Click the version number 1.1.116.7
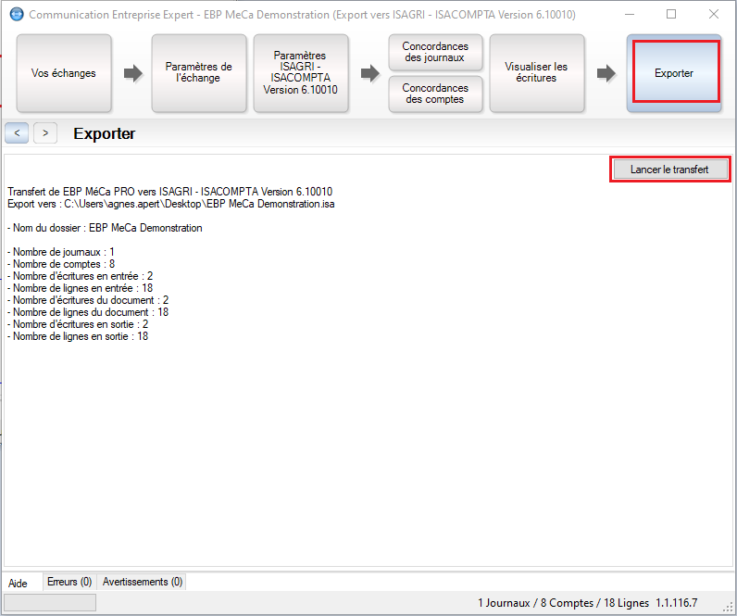The width and height of the screenshot is (737, 616). [677, 603]
